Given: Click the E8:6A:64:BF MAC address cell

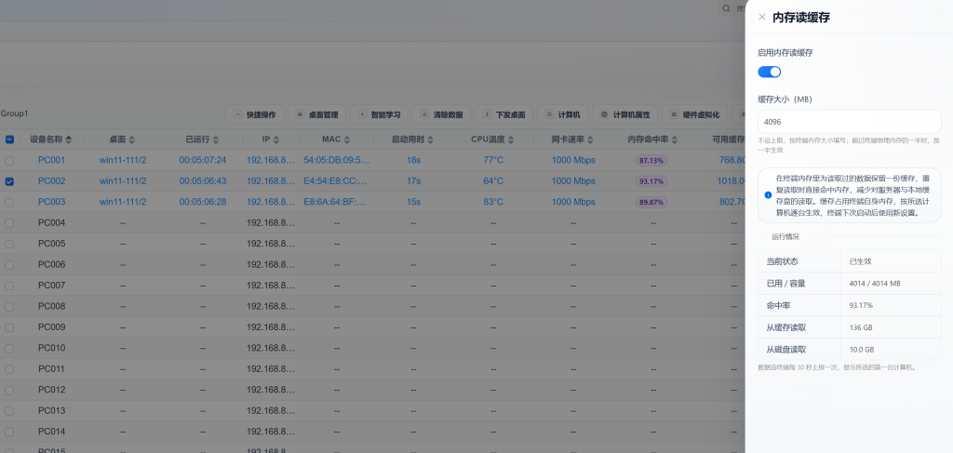Looking at the screenshot, I should point(336,202).
